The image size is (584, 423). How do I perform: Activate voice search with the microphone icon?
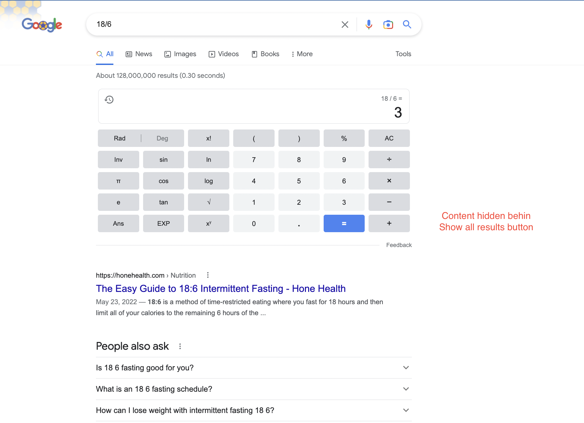pyautogui.click(x=368, y=24)
